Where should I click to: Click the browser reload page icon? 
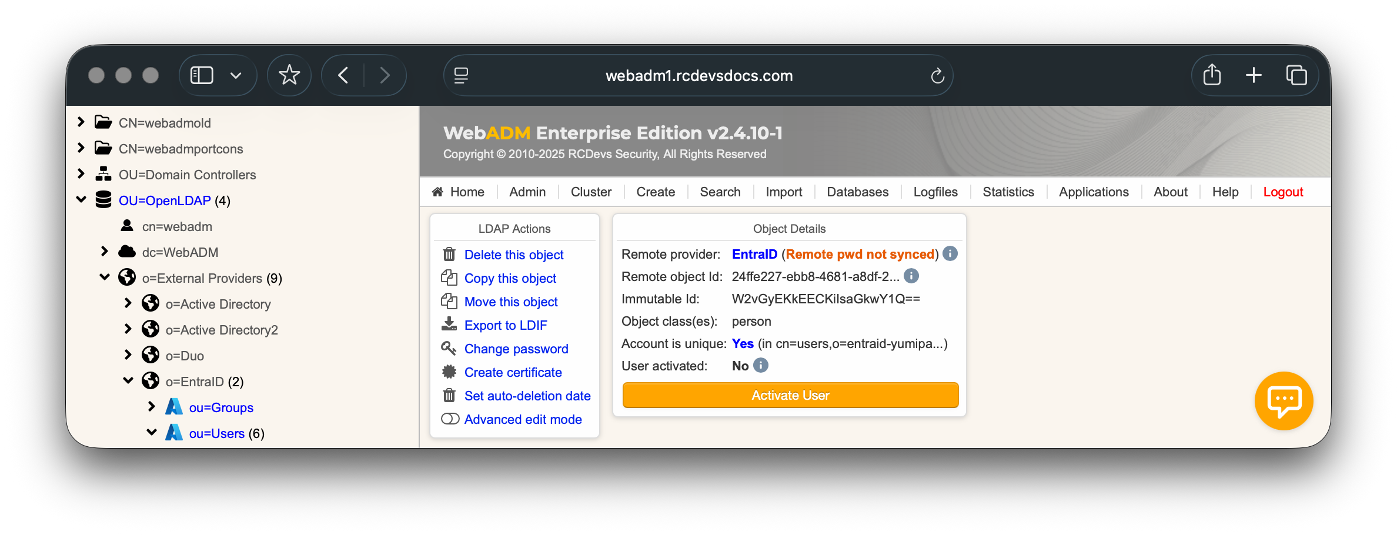pos(937,76)
